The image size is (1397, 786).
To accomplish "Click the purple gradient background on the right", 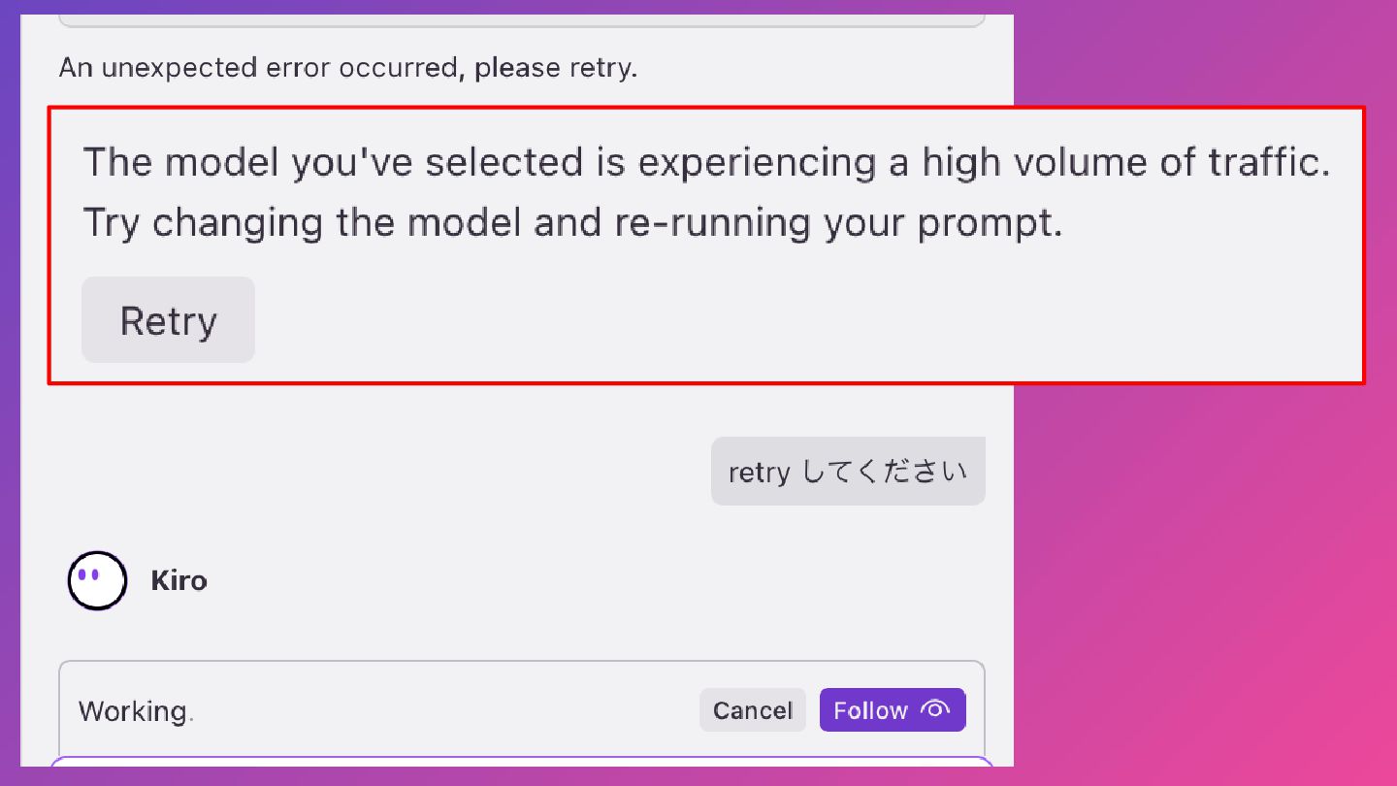I will click(1203, 582).
